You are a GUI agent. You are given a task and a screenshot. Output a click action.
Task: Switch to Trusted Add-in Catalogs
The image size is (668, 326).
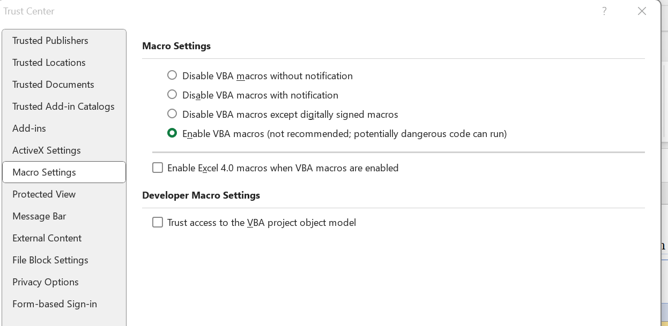pos(63,107)
